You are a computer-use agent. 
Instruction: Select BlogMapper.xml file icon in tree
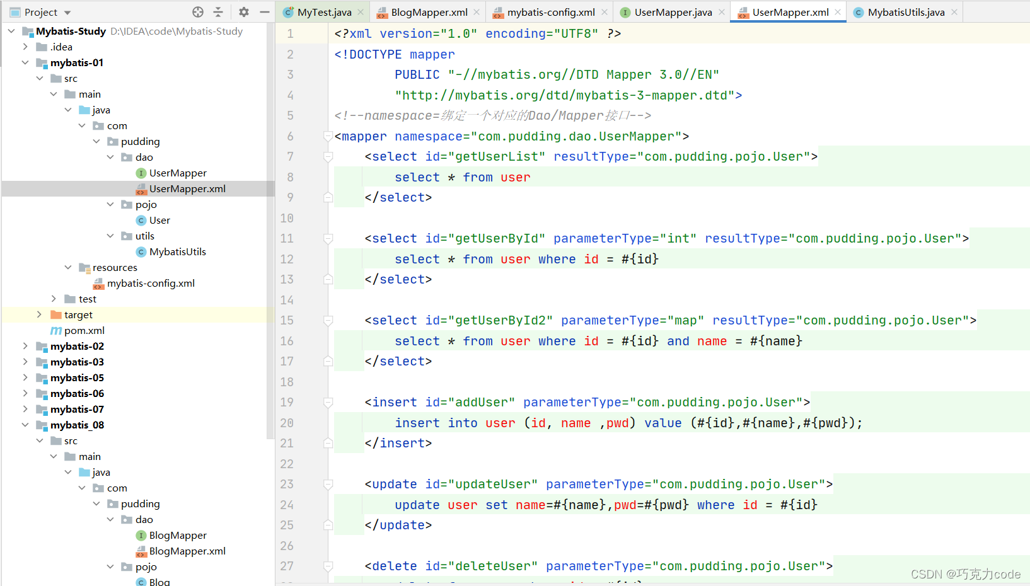click(x=141, y=551)
